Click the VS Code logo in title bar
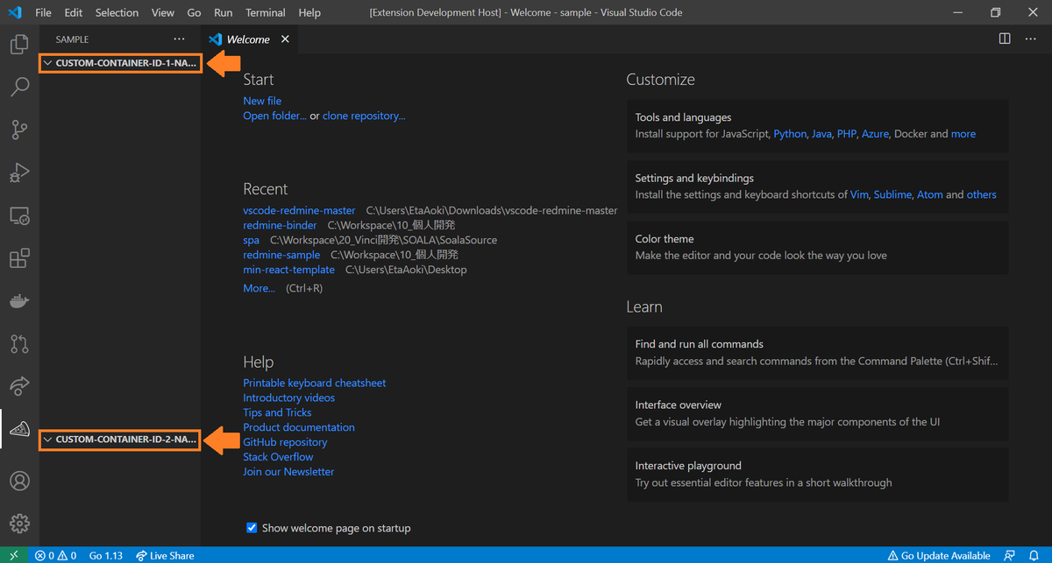1052x563 pixels. (x=14, y=12)
